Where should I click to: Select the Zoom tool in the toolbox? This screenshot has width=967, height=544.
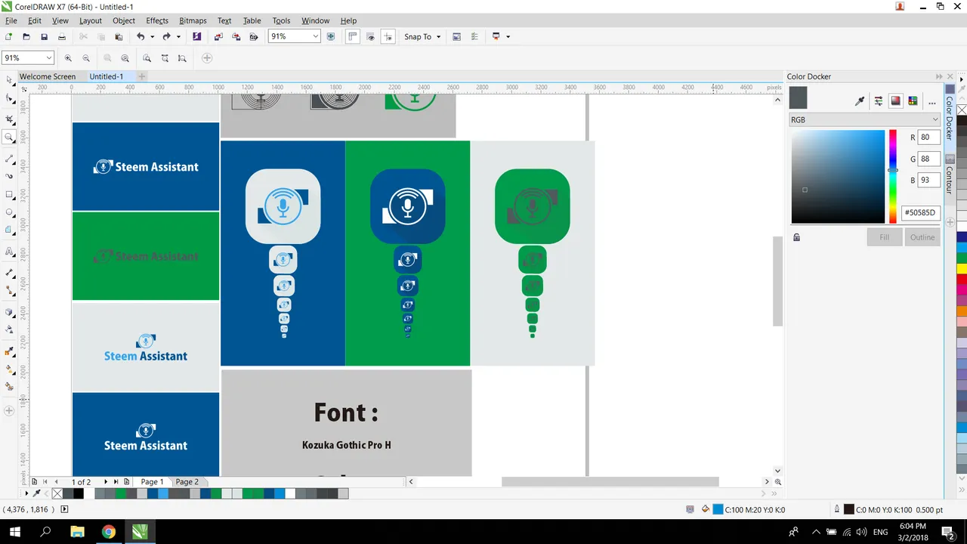click(x=9, y=138)
